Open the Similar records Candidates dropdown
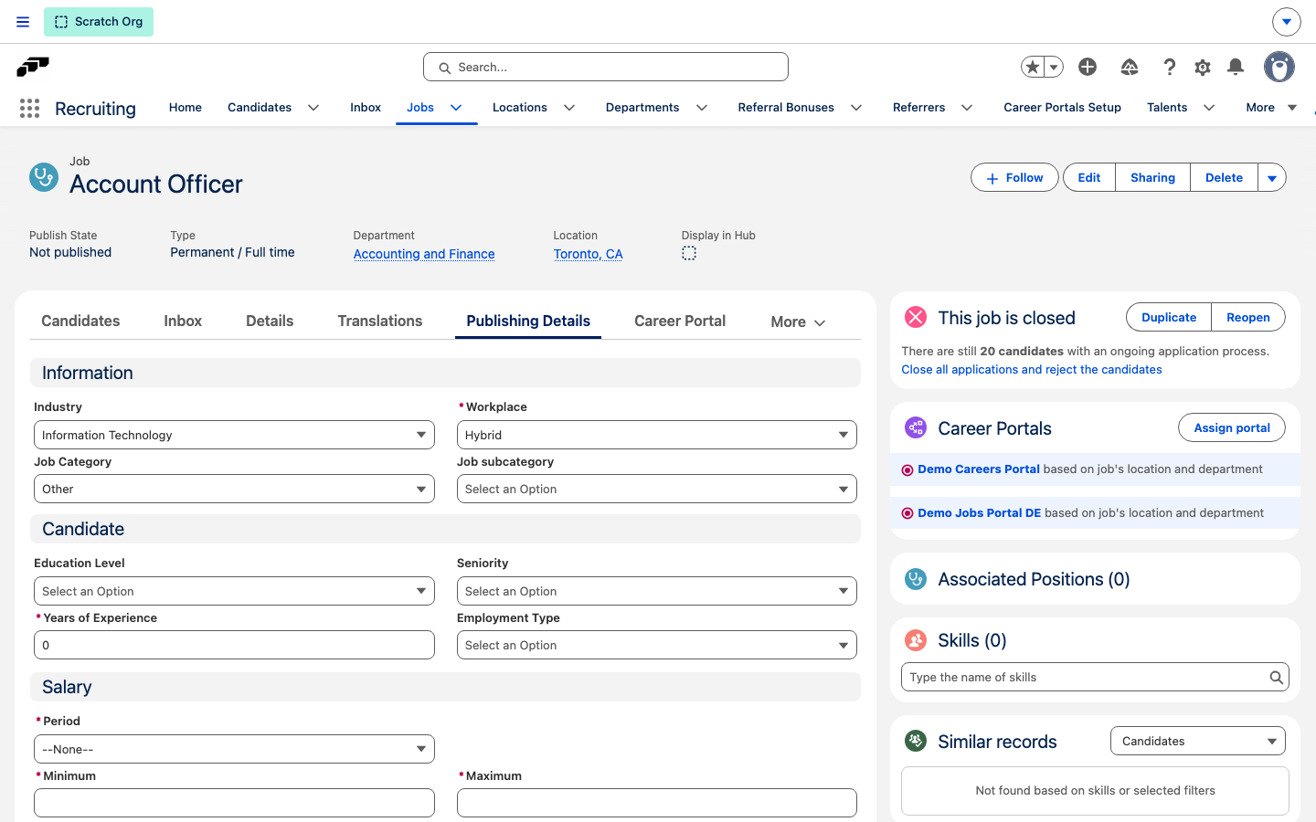This screenshot has width=1316, height=822. (x=1198, y=741)
